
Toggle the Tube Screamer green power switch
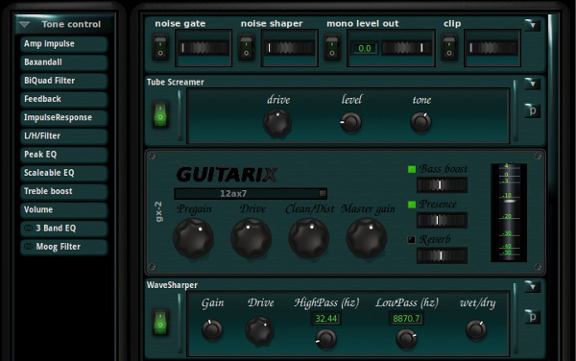160,114
